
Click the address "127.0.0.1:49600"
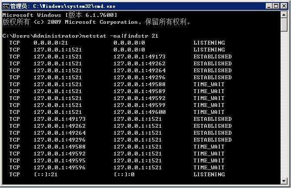139,112
